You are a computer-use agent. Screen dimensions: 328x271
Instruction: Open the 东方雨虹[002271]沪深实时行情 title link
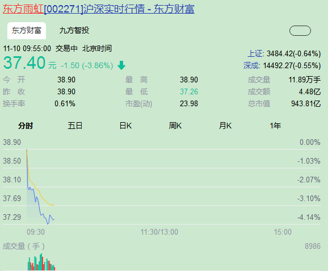point(99,9)
